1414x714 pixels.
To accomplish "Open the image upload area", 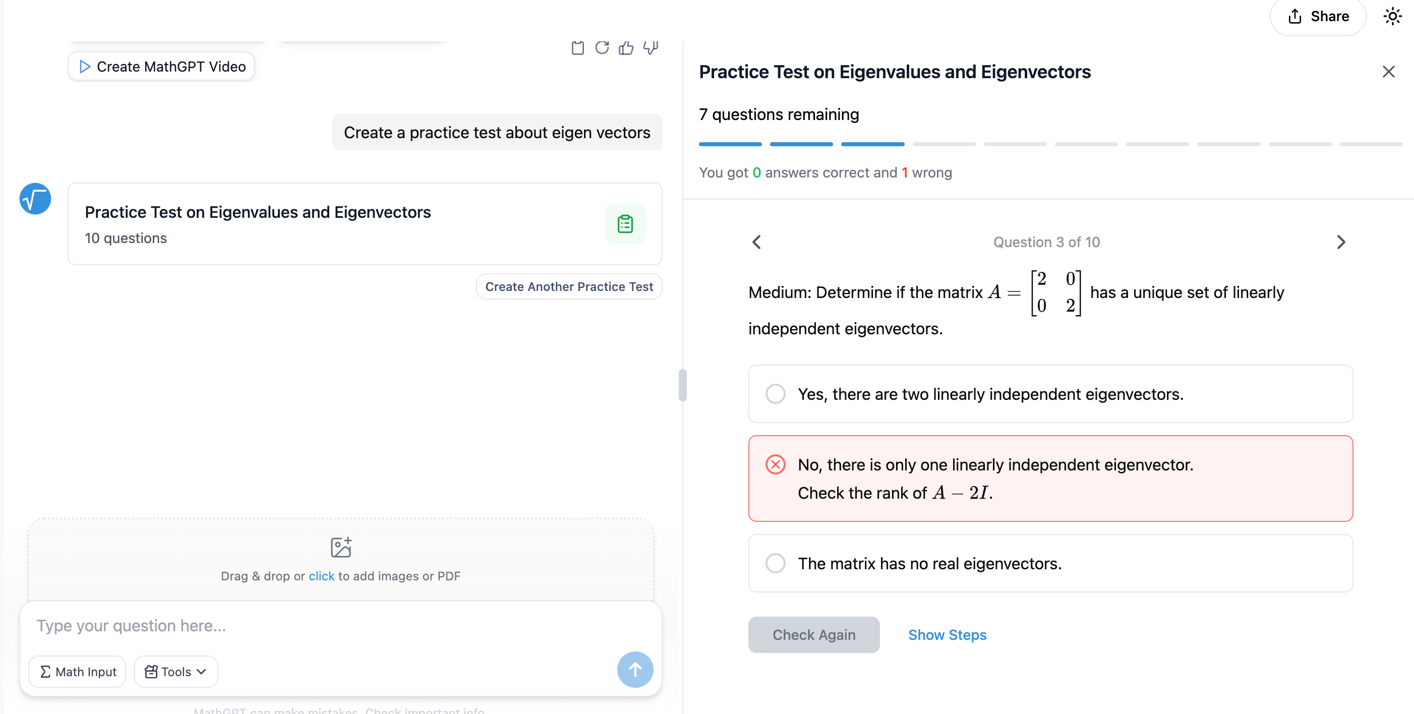I will (x=340, y=560).
